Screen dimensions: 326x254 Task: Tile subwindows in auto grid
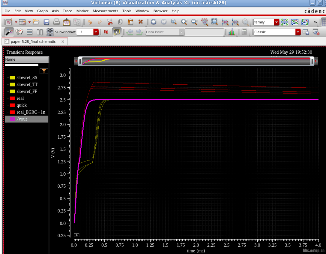coord(50,32)
